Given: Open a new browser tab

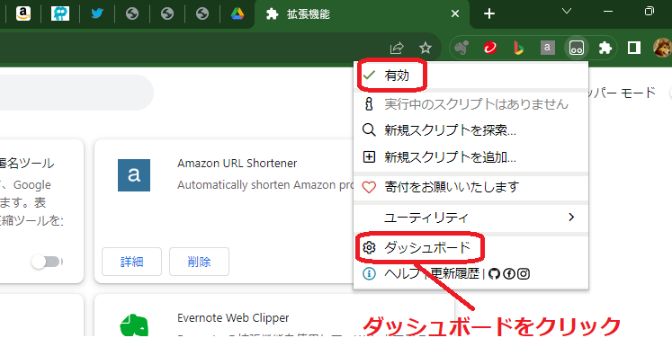Looking at the screenshot, I should point(489,13).
